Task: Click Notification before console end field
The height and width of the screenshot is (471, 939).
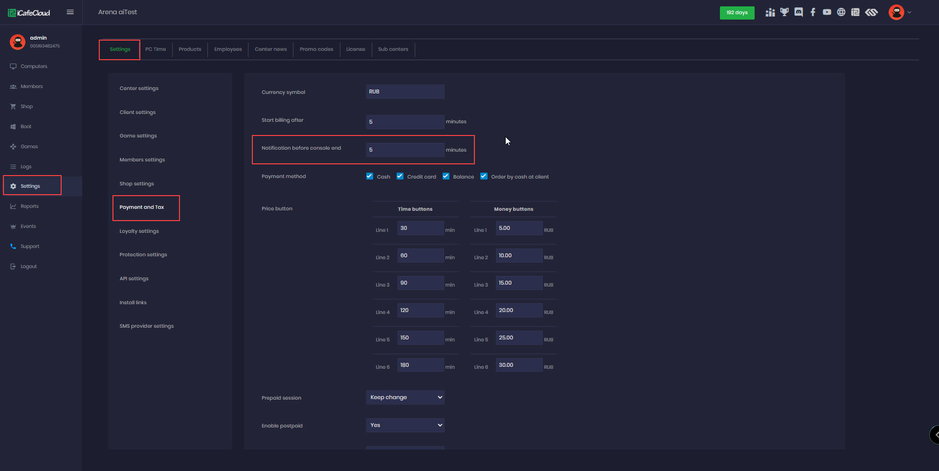Action: click(405, 150)
